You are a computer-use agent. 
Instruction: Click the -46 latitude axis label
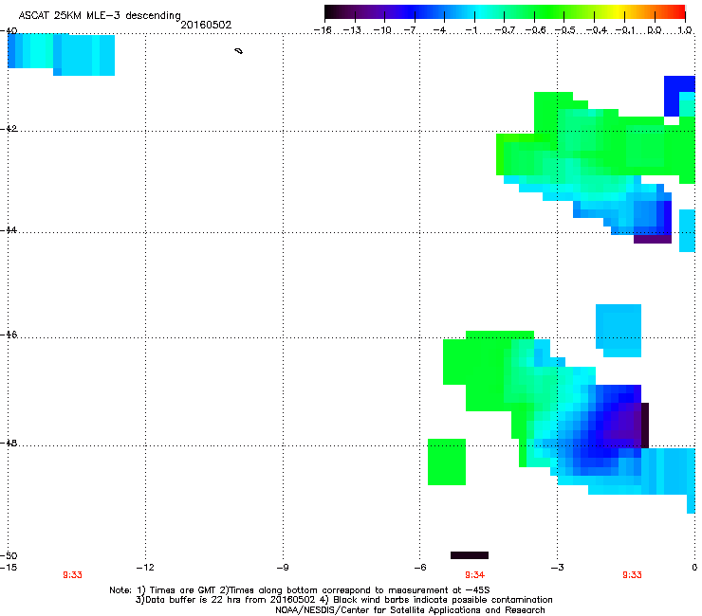click(x=9, y=335)
